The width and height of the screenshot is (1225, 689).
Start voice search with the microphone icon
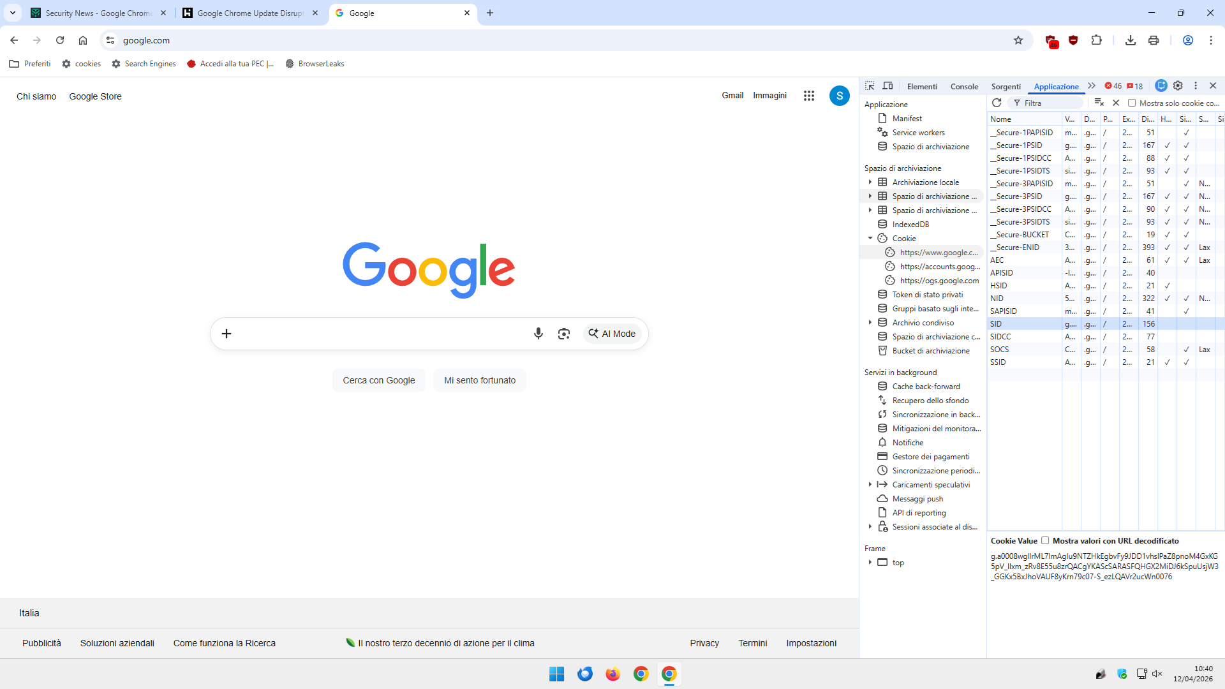click(x=538, y=334)
